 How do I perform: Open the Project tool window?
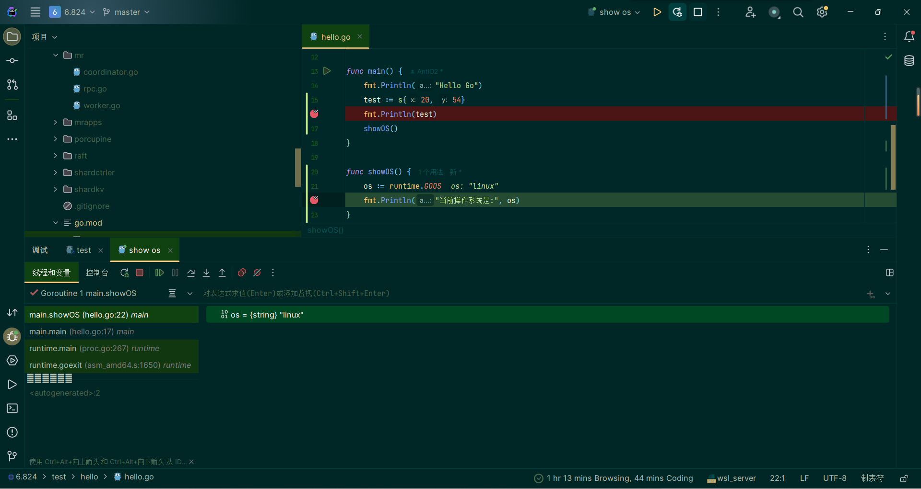coord(12,37)
